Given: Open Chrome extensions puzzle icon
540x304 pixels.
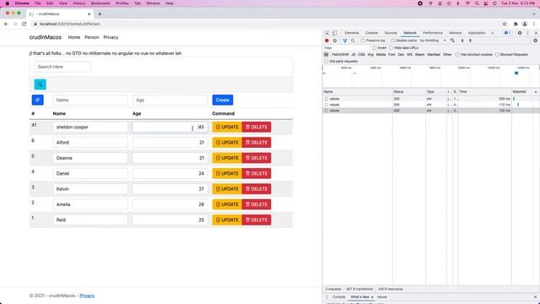Looking at the screenshot, I should tap(516, 24).
